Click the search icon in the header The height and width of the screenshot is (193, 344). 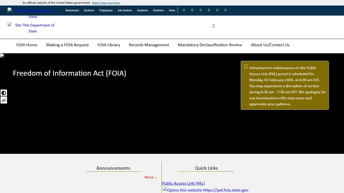[x=213, y=25]
